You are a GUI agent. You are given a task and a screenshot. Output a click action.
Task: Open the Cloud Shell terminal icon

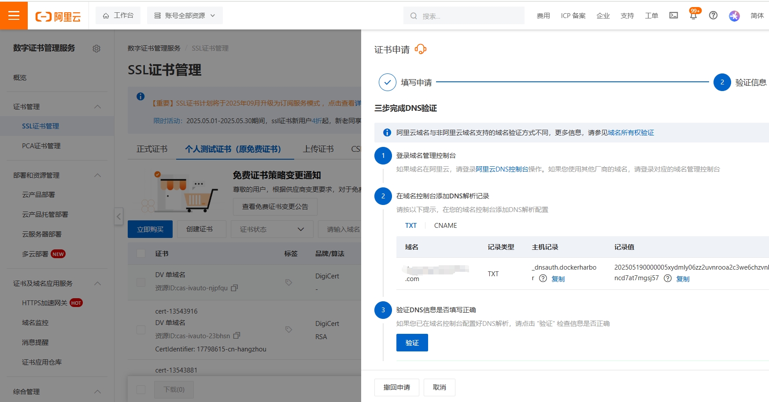point(673,15)
